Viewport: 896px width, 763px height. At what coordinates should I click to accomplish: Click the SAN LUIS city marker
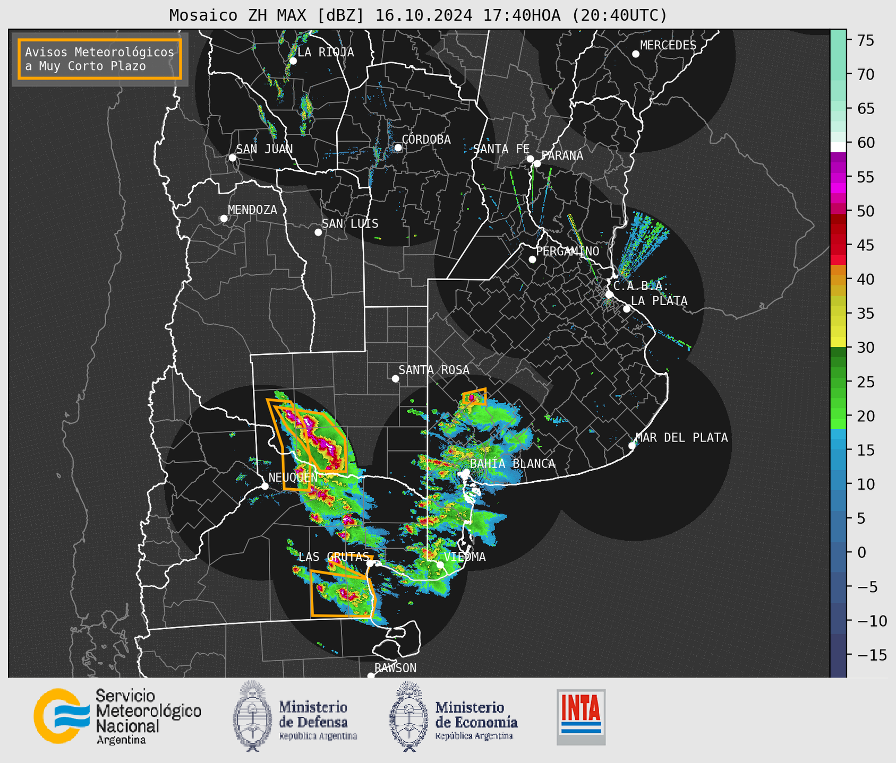pos(318,232)
